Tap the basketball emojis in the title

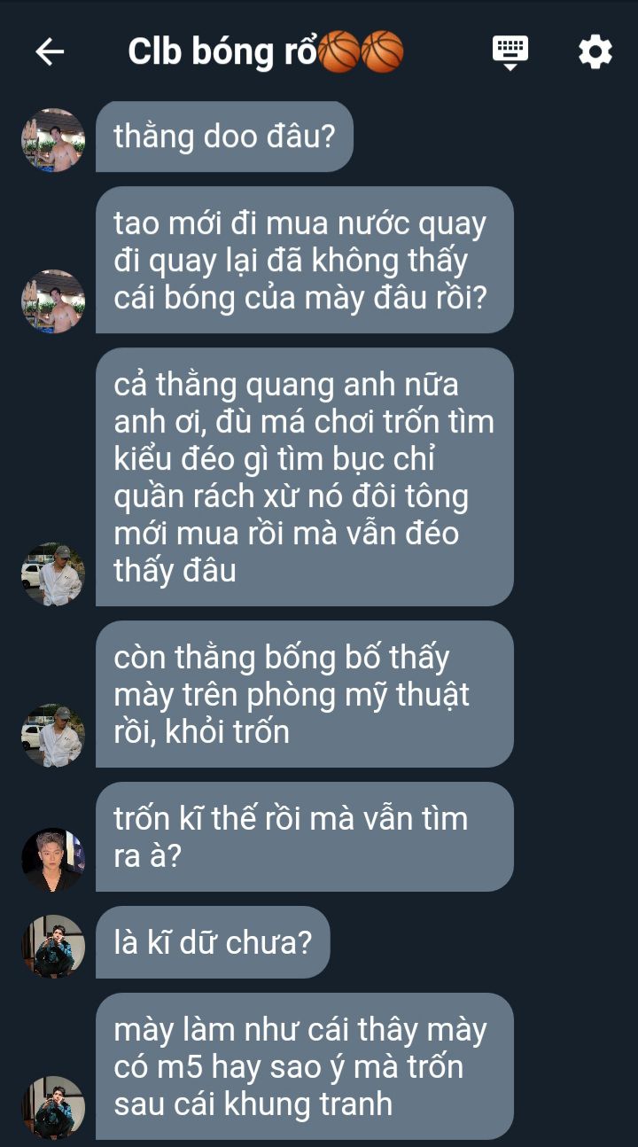click(x=361, y=51)
